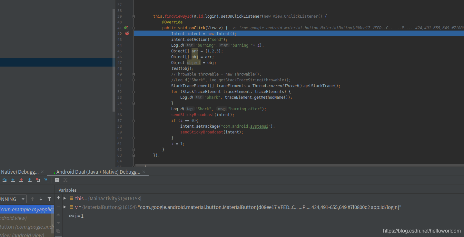Click the Run to Cursor icon
Screen dimensions: 464x237
[46, 180]
